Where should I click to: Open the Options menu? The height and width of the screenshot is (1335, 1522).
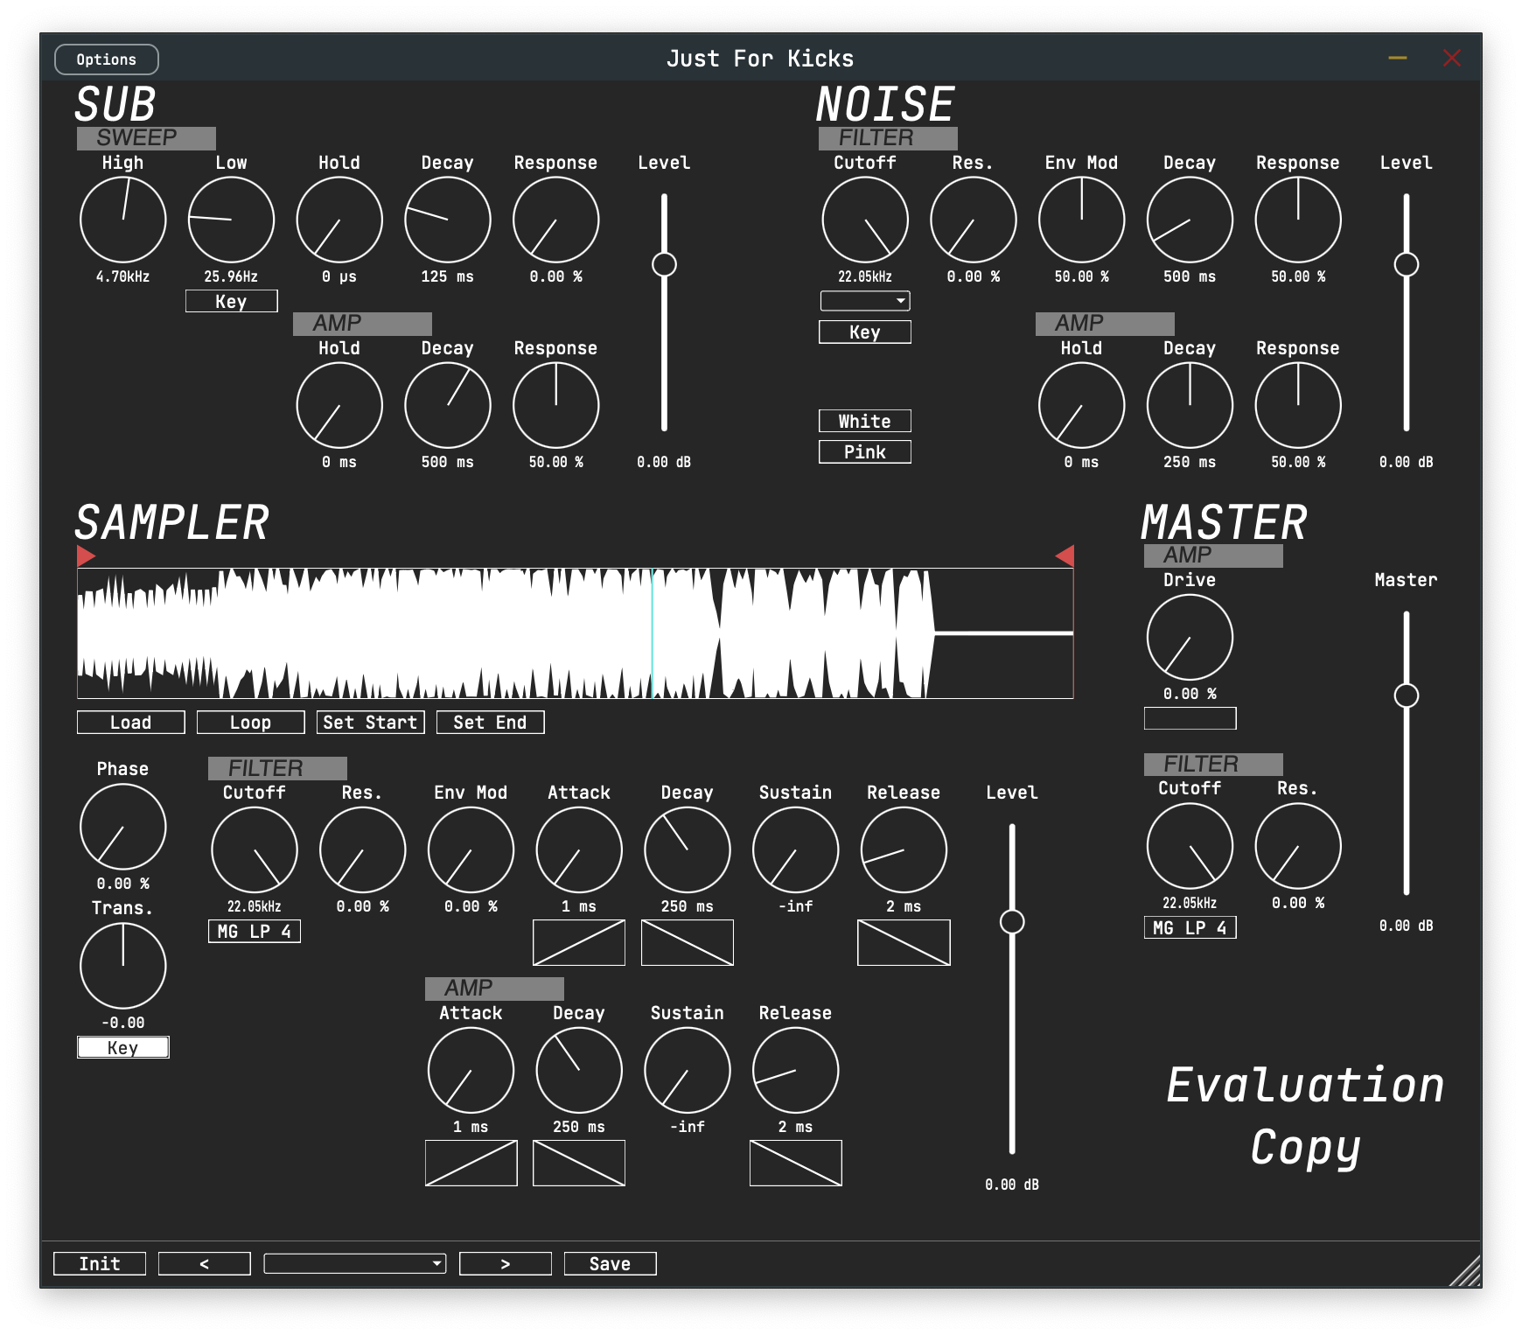pyautogui.click(x=106, y=59)
